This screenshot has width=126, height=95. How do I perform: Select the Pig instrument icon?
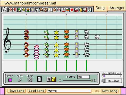click(46, 10)
